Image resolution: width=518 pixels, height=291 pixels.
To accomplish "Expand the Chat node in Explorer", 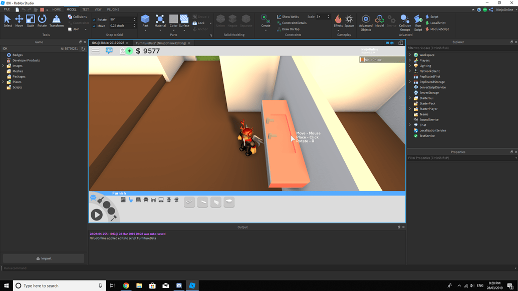I will point(410,125).
